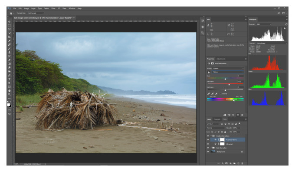Reset adjustment defaults in Properties panel
The width and height of the screenshot is (295, 172).
point(233,115)
